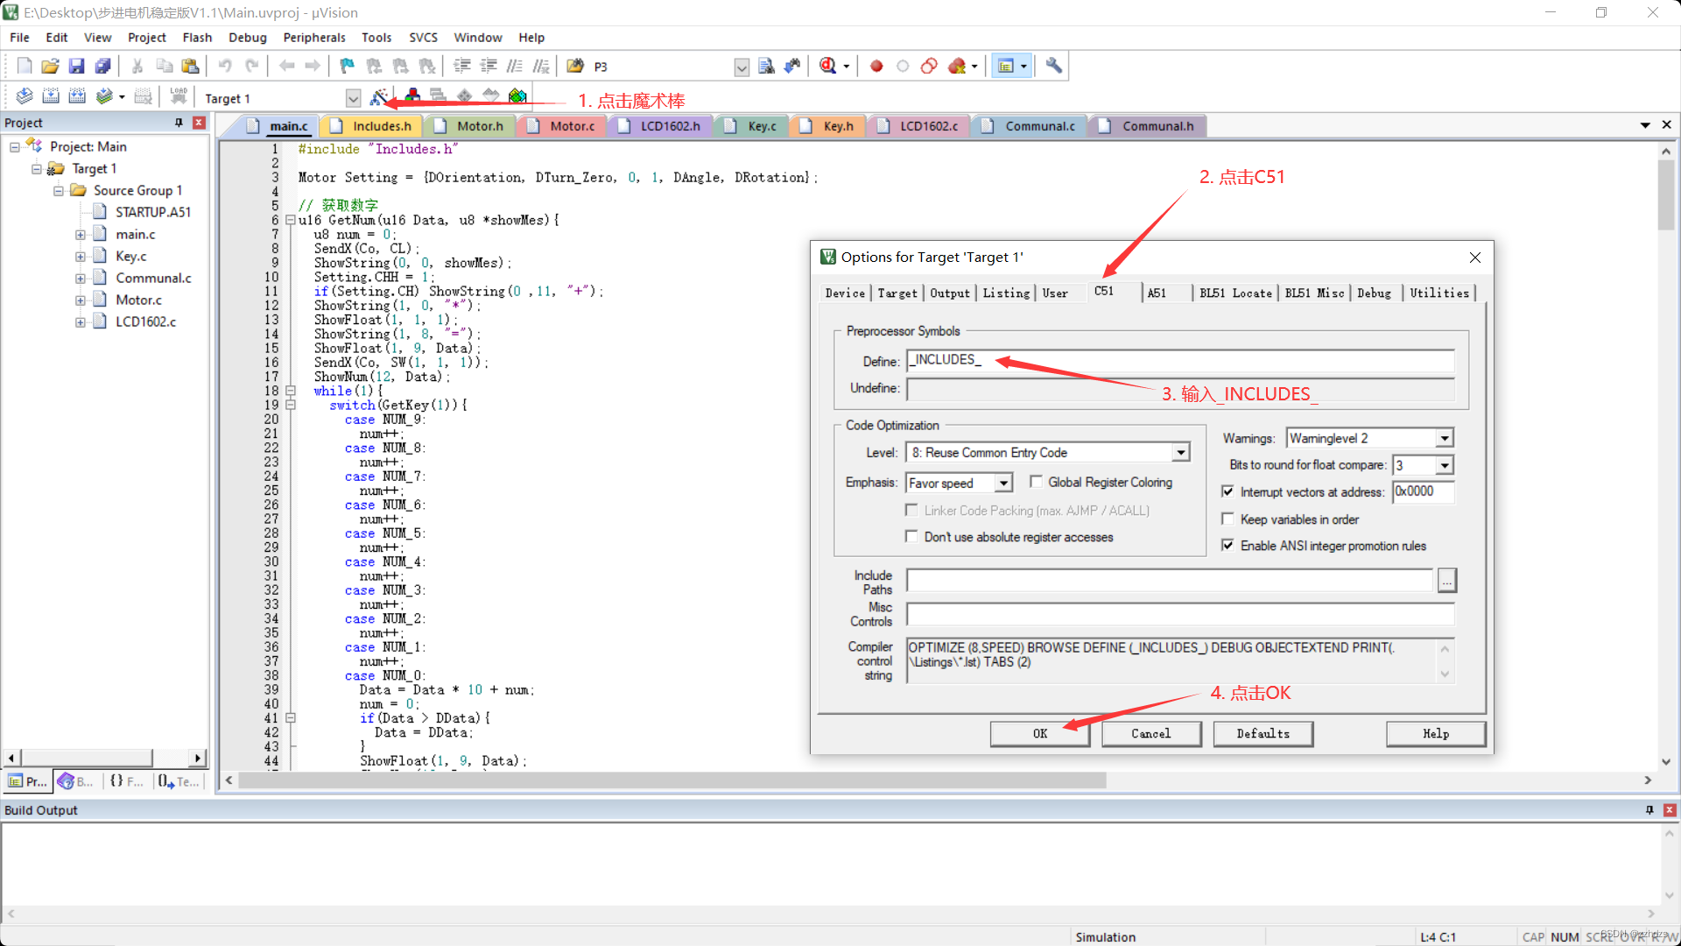Expand main.c in project tree
This screenshot has height=946, width=1681.
80,235
